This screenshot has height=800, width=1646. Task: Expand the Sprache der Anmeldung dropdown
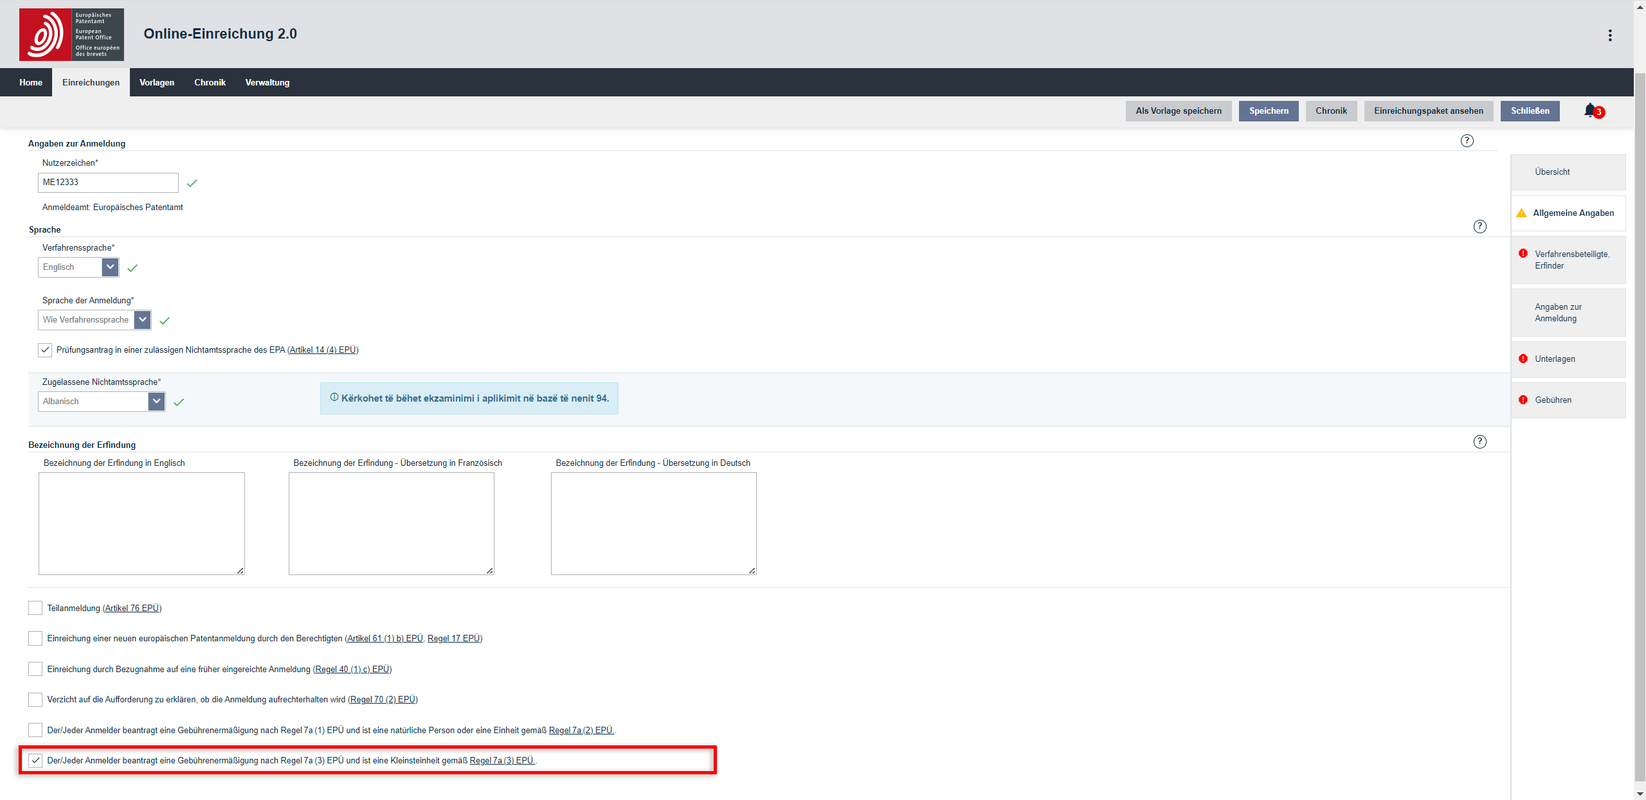click(x=143, y=320)
